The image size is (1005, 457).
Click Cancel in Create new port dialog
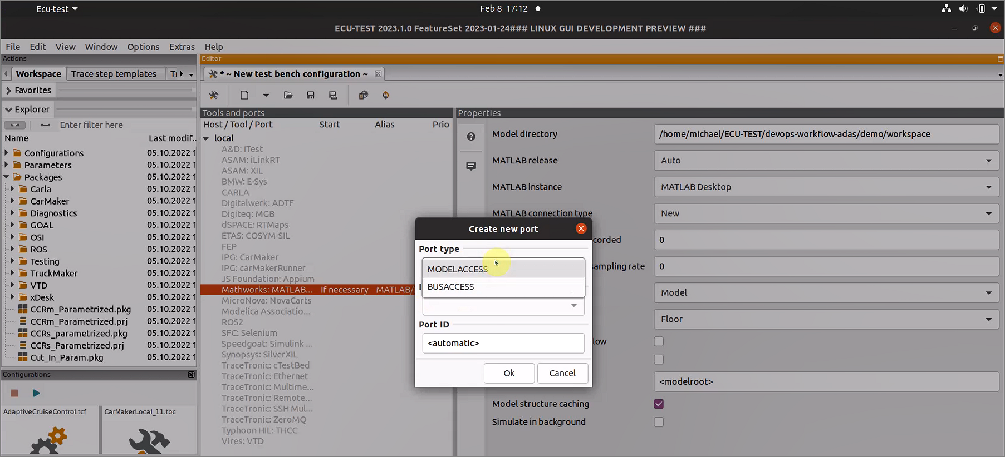[562, 373]
